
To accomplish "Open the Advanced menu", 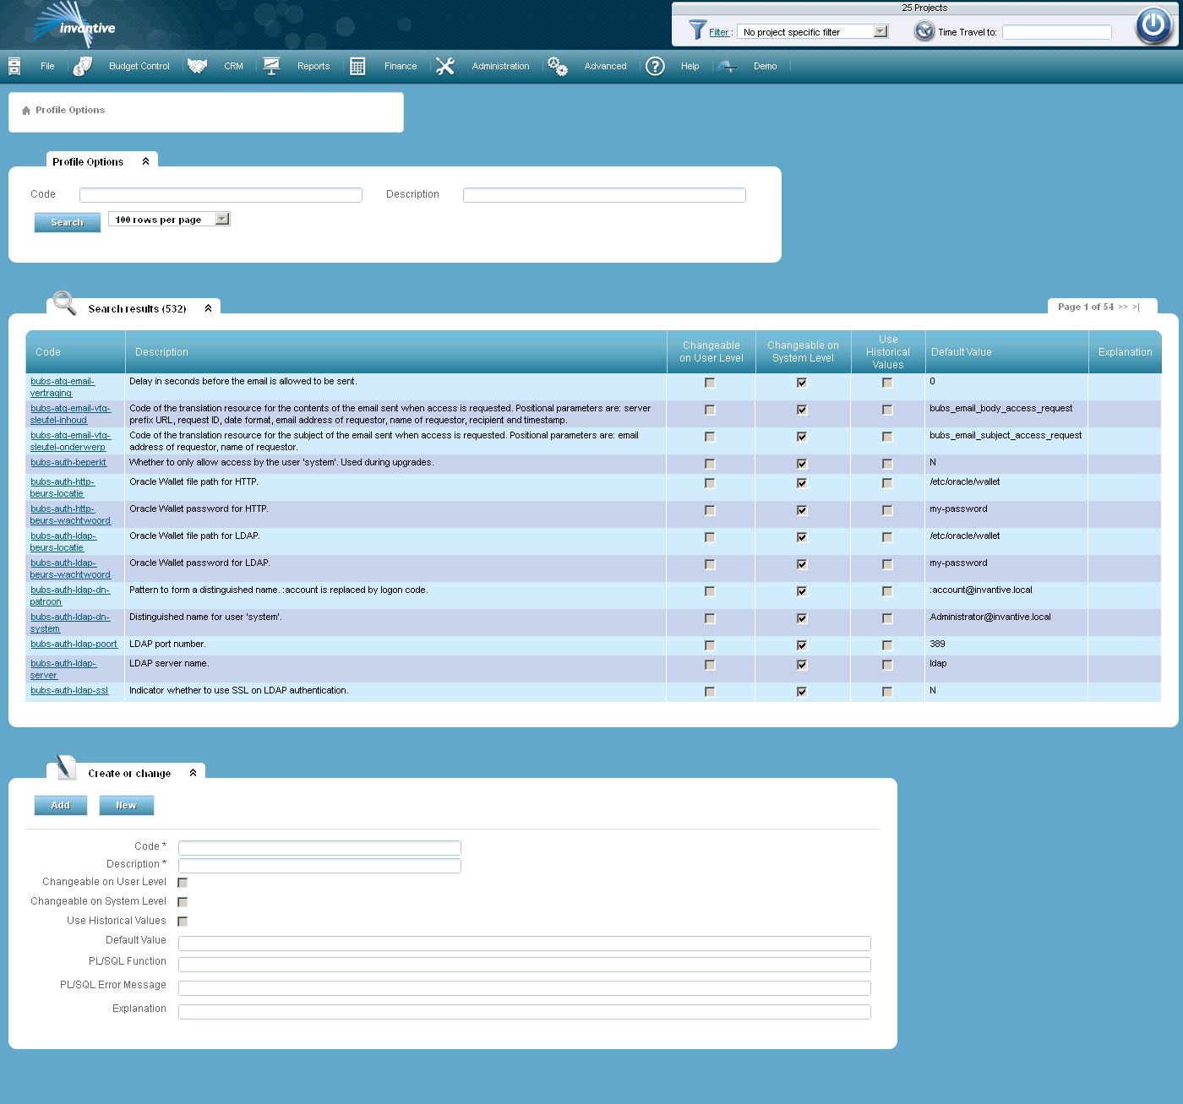I will 606,66.
